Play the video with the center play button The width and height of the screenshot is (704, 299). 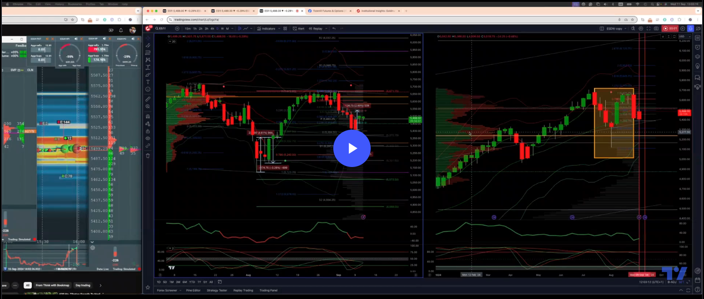[352, 148]
